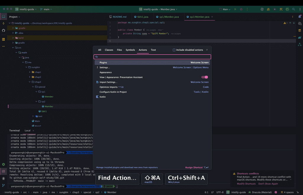
Task: Click the Modify Shortcuts link in the notification
Action: (246, 184)
